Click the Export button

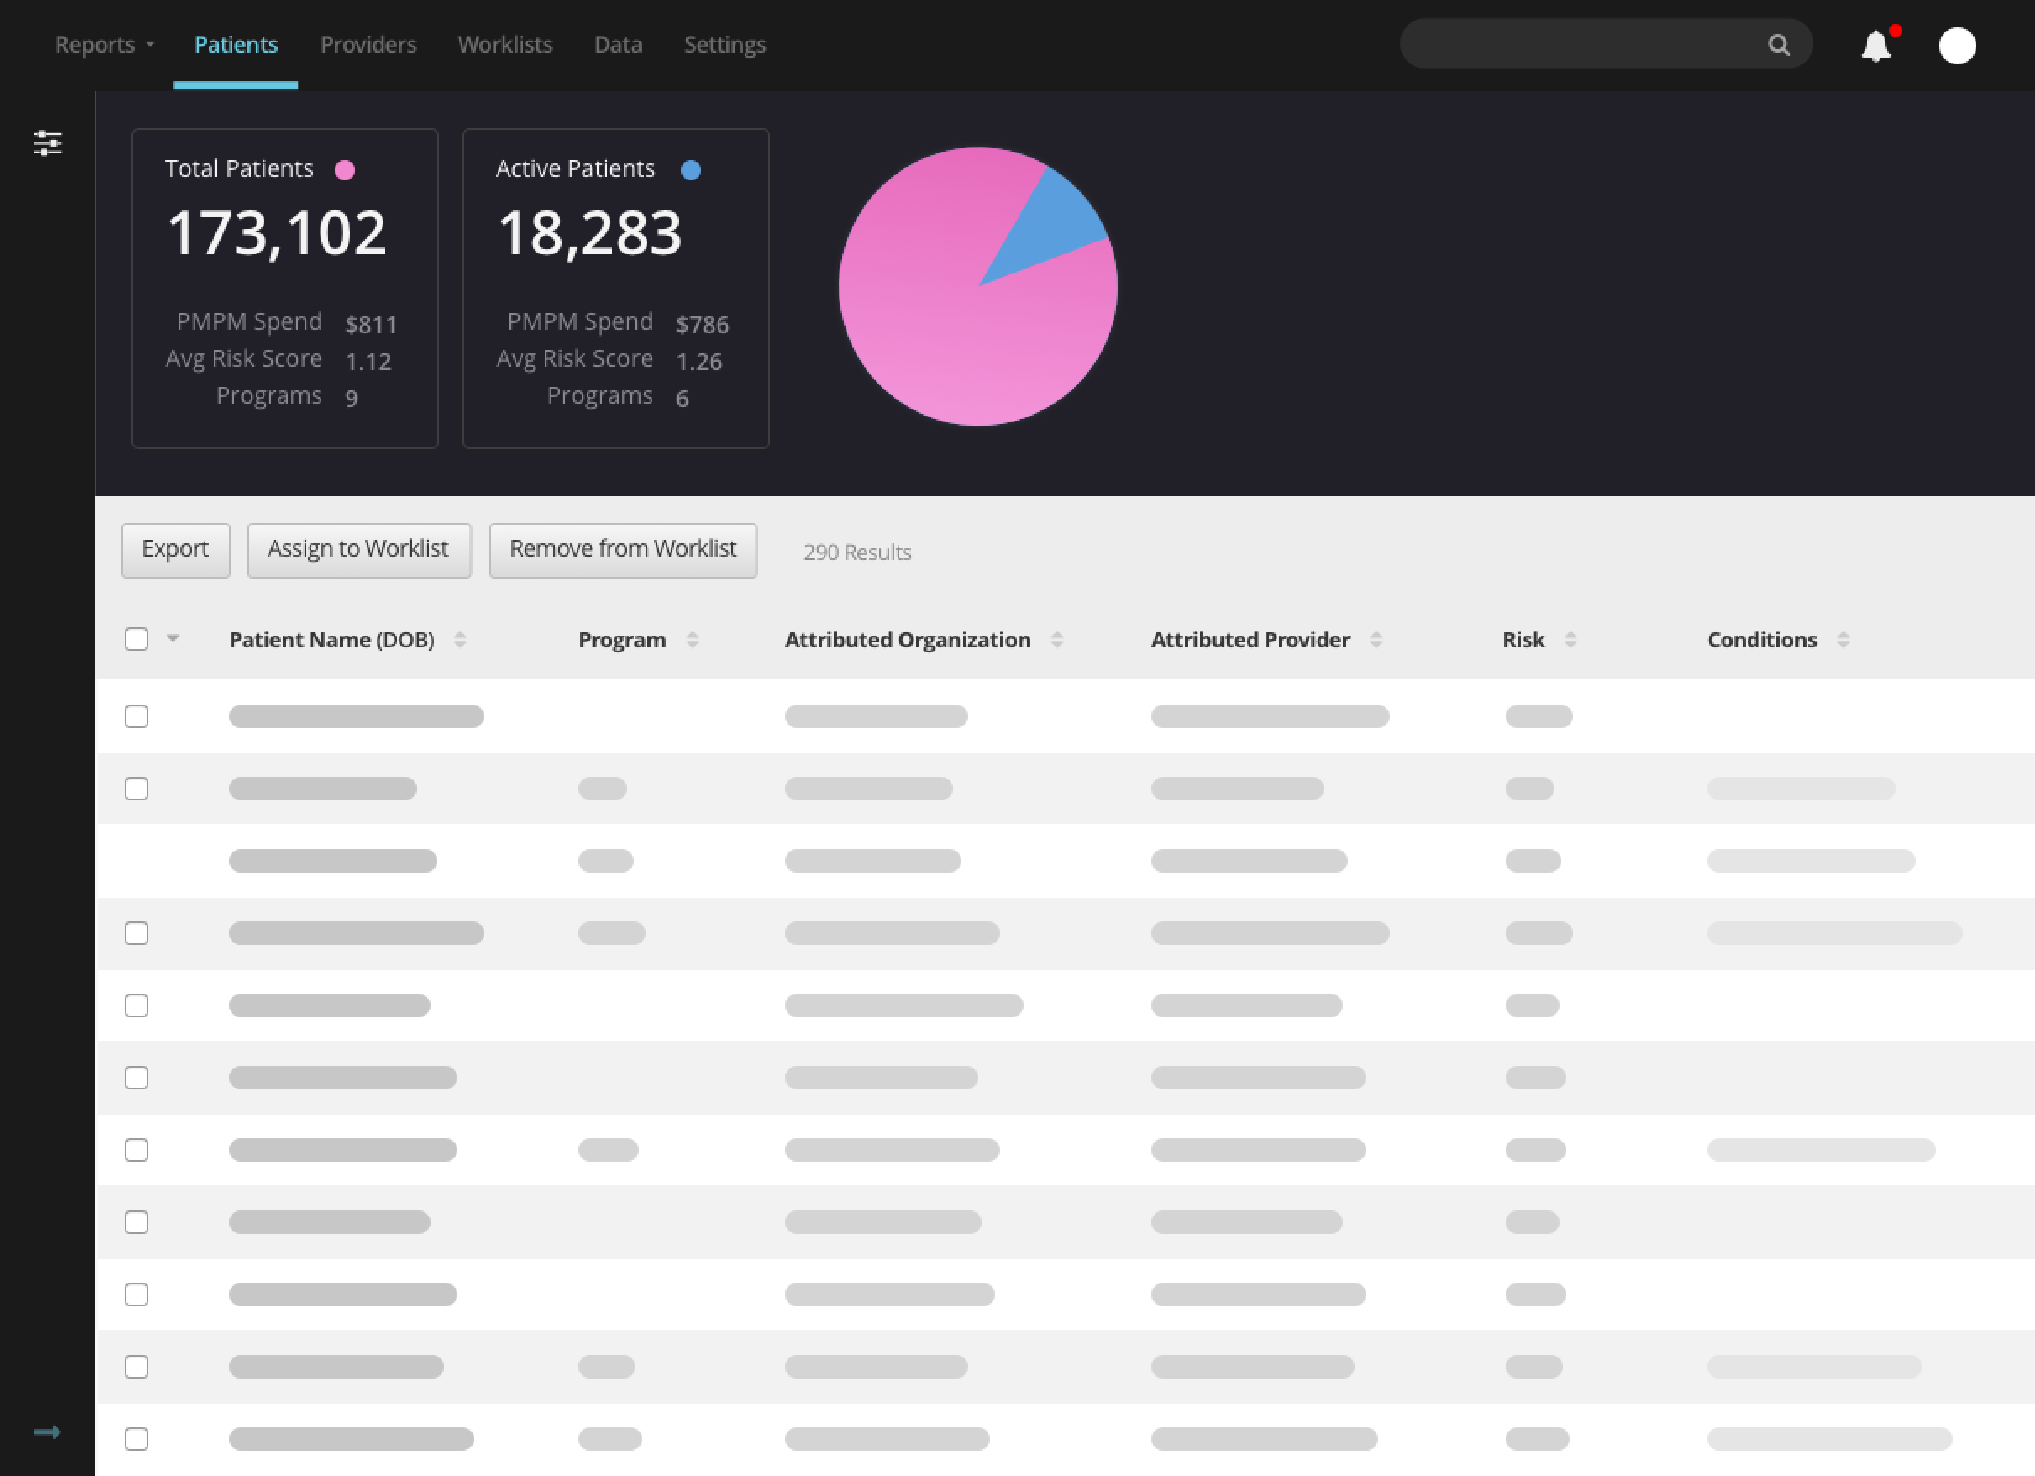point(175,550)
